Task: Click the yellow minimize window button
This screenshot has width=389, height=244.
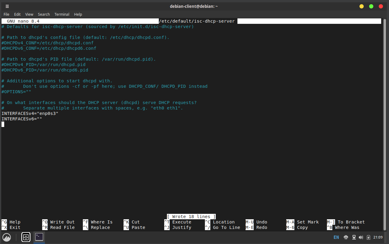Action: pyautogui.click(x=362, y=6)
